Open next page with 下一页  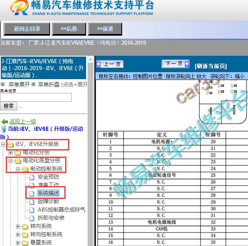175,64
